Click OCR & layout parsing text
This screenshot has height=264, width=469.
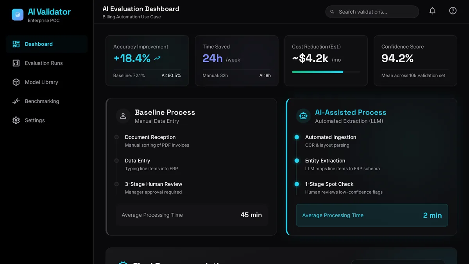pyautogui.click(x=327, y=145)
